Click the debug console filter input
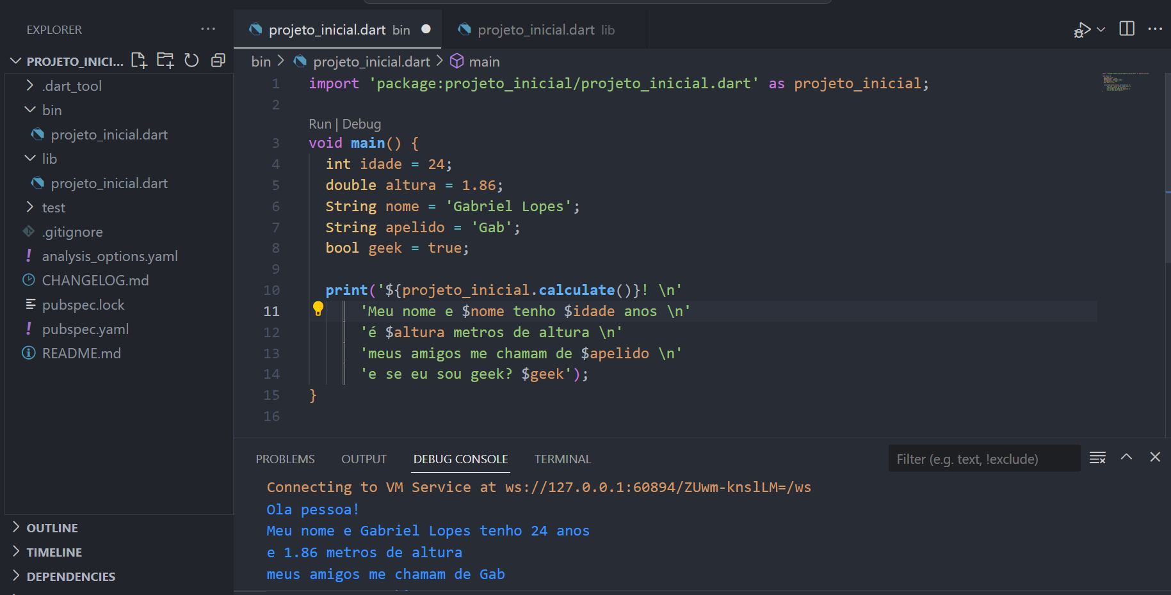 984,458
